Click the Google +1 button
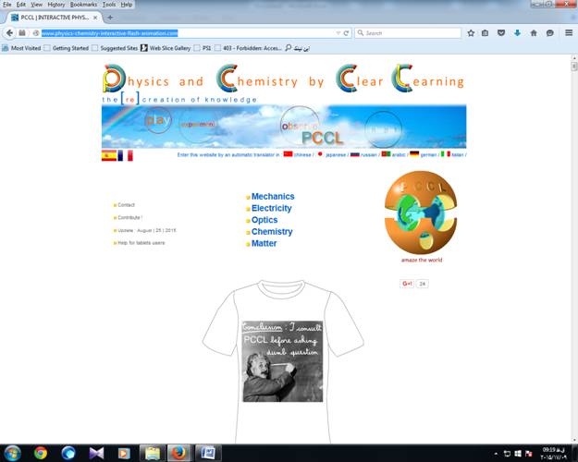 pyautogui.click(x=407, y=284)
